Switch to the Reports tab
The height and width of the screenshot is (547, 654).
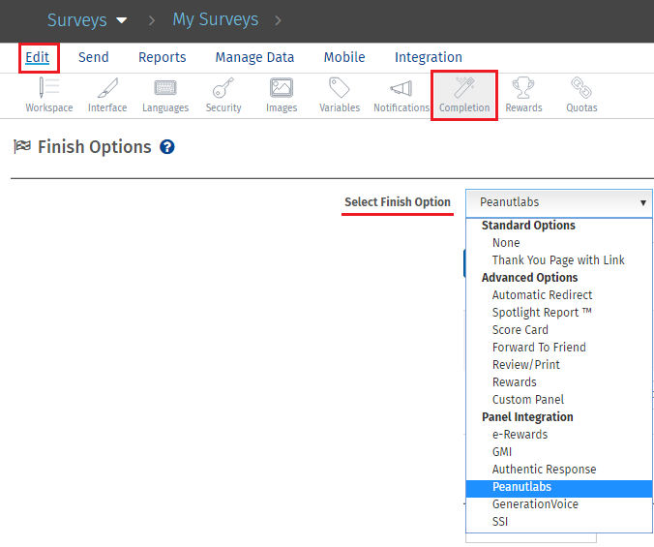(162, 57)
